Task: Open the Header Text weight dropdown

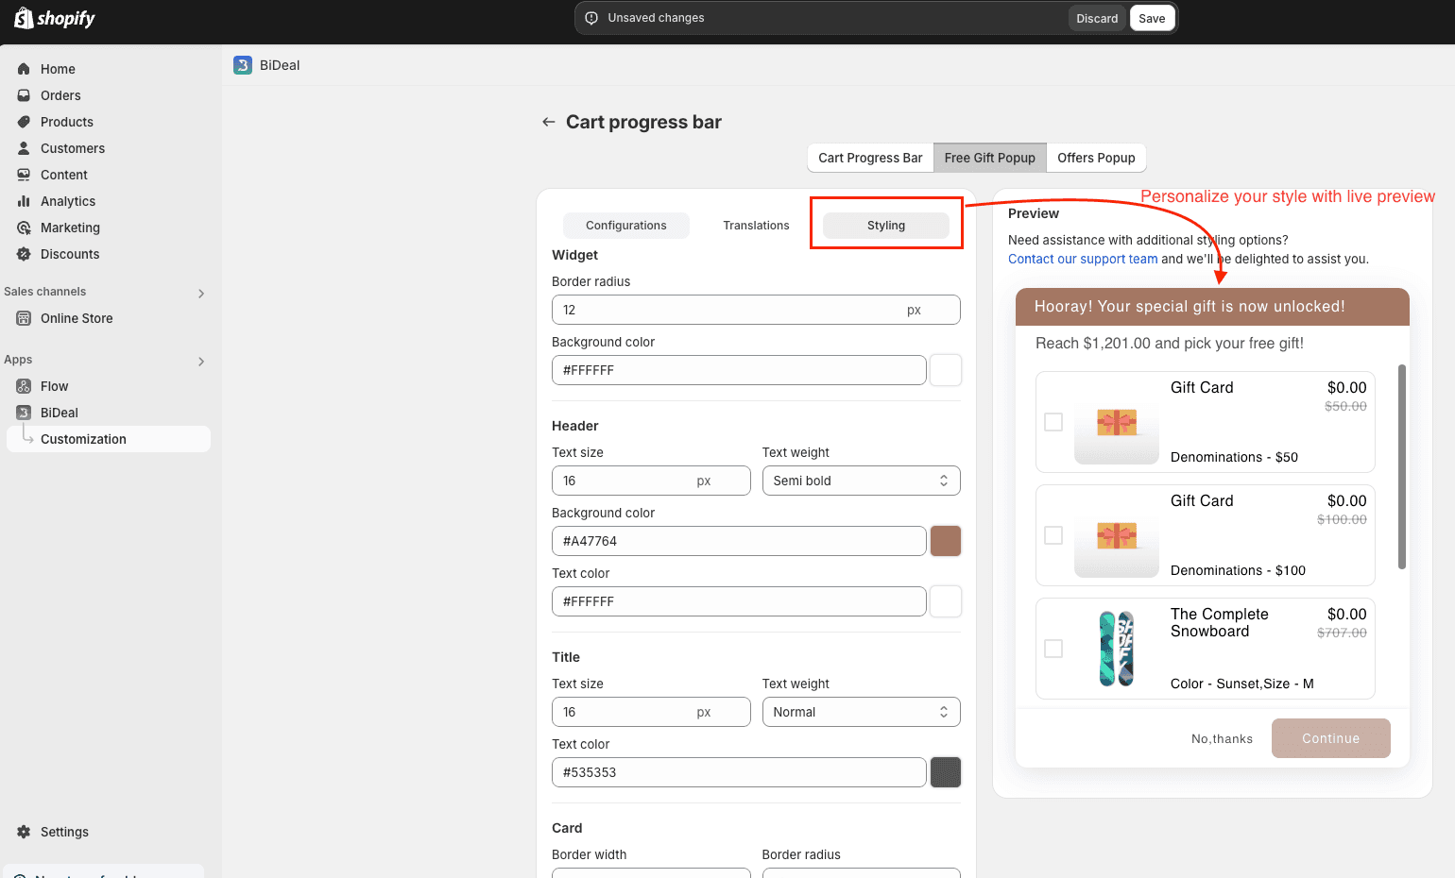Action: [861, 481]
